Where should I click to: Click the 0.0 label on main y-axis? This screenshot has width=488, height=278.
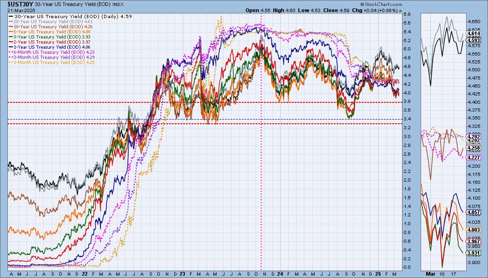click(x=407, y=267)
